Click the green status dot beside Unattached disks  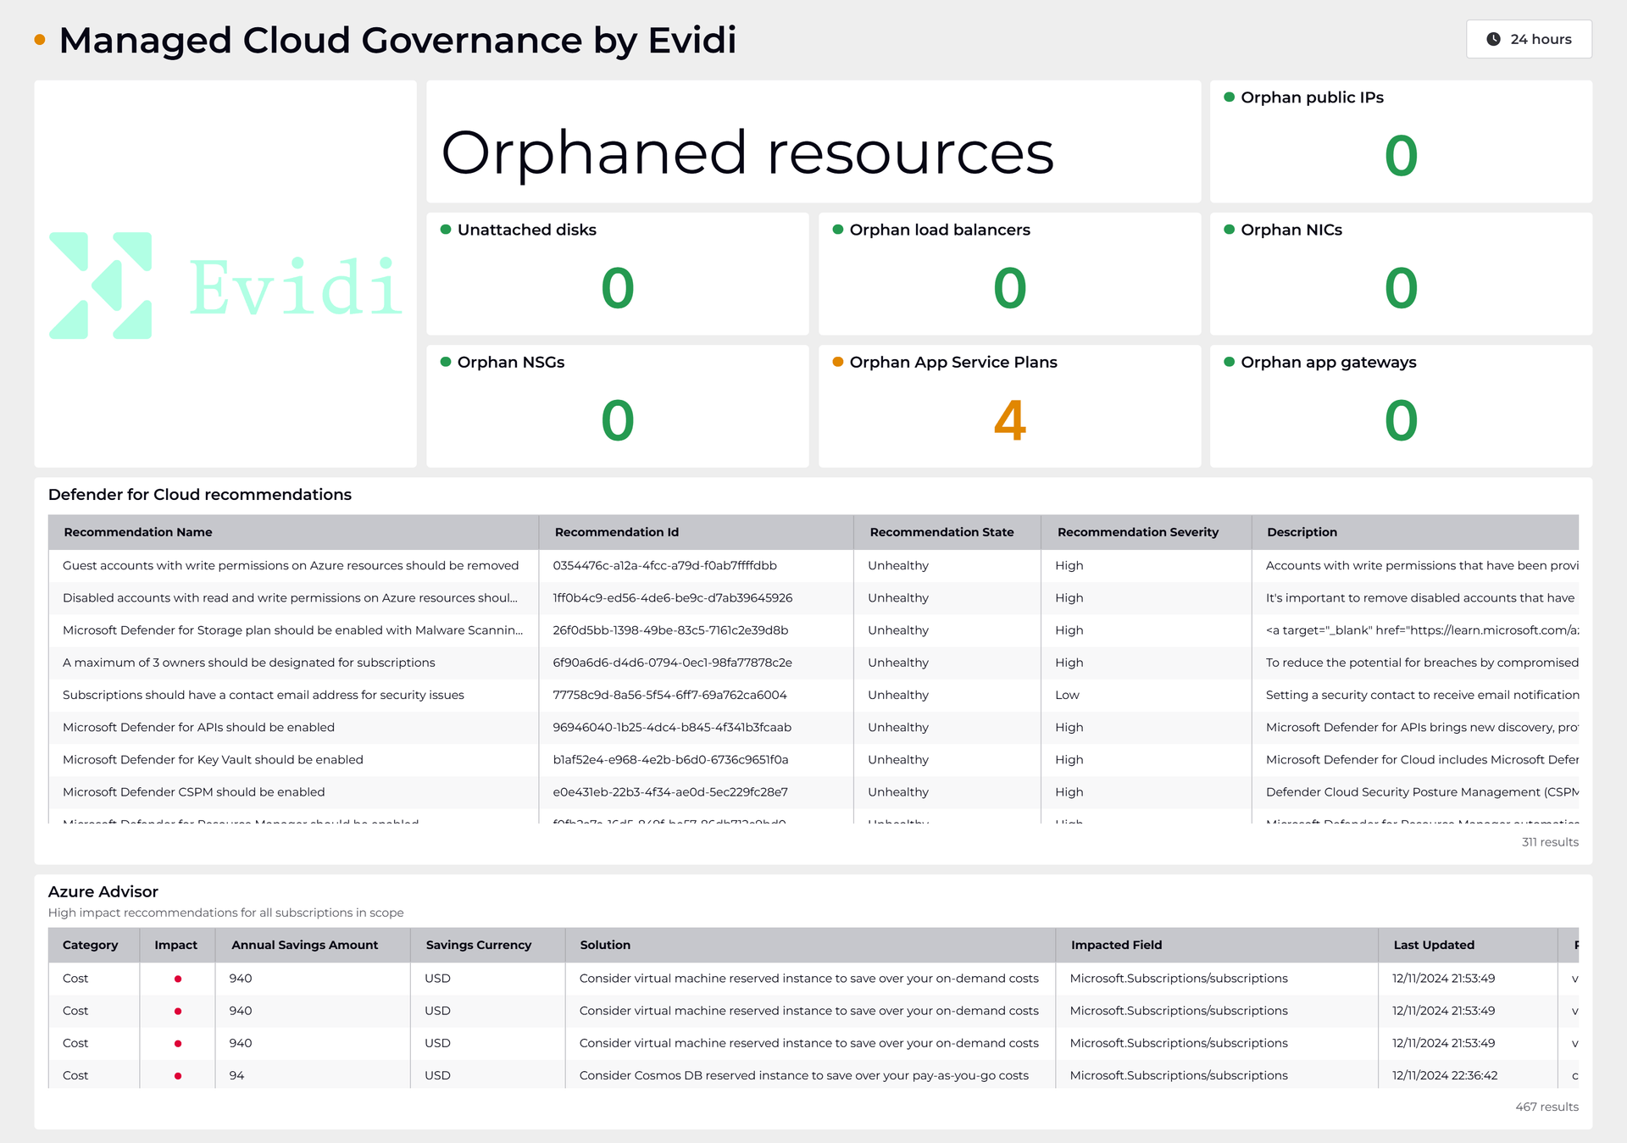[446, 230]
